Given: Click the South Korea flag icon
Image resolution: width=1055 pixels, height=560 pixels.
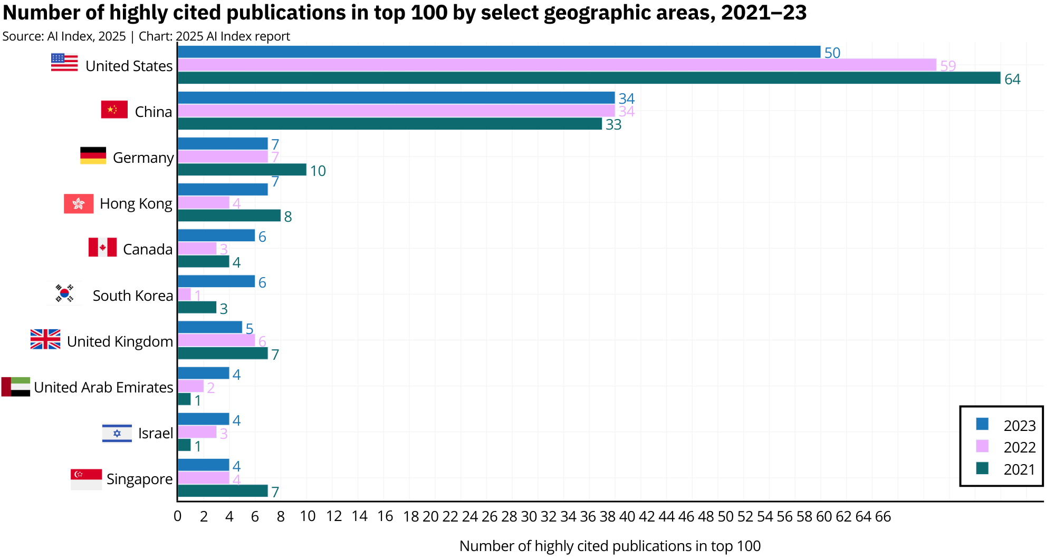Looking at the screenshot, I should (64, 293).
